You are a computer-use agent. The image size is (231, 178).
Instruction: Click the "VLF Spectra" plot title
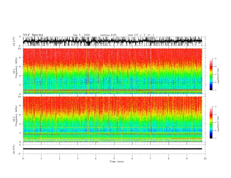pos(33,35)
